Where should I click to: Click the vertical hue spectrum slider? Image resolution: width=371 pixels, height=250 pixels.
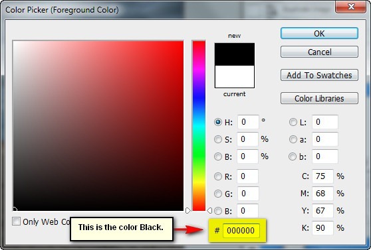tap(199, 126)
